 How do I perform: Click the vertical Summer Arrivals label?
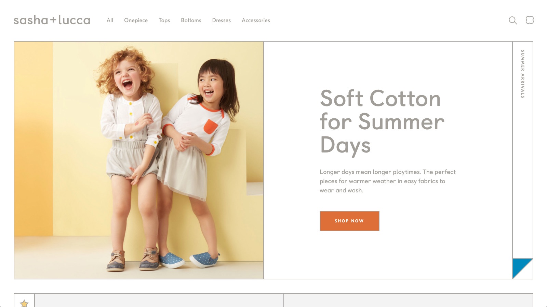523,74
